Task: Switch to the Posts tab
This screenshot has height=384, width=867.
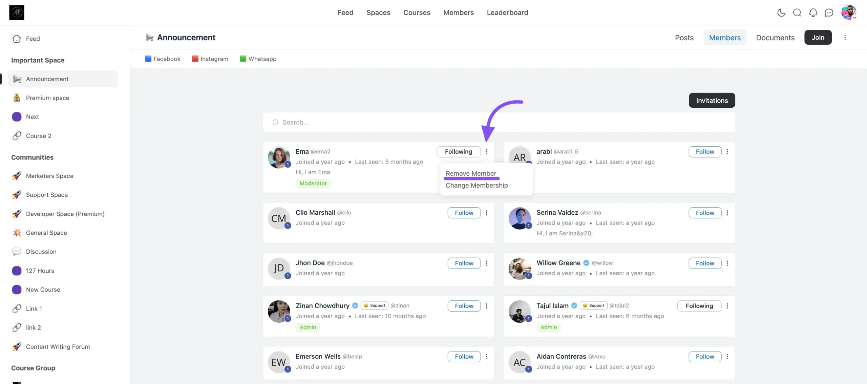Action: tap(684, 38)
